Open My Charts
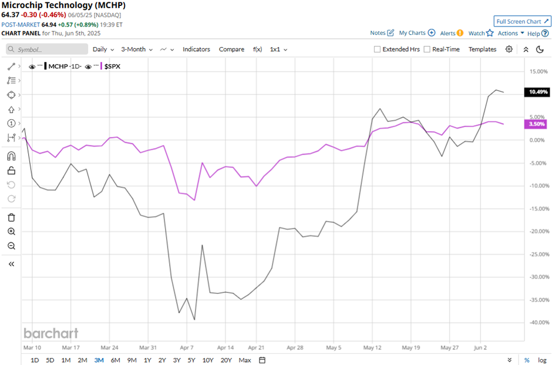Screen dimensions: 552x365 click(x=417, y=33)
